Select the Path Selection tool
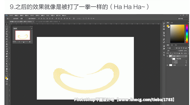This screenshot has height=105, width=190. [x=7, y=64]
